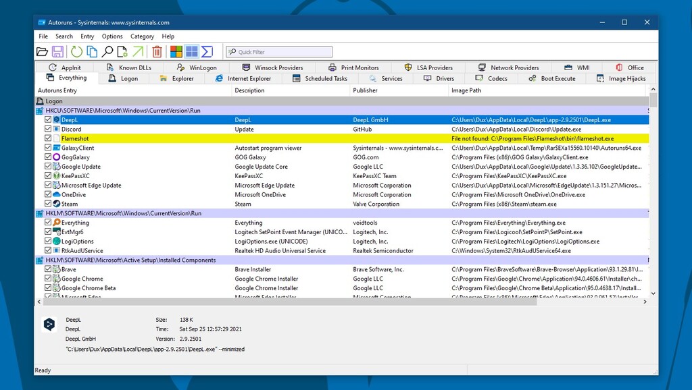
Task: Open the Help menu
Action: pos(168,36)
